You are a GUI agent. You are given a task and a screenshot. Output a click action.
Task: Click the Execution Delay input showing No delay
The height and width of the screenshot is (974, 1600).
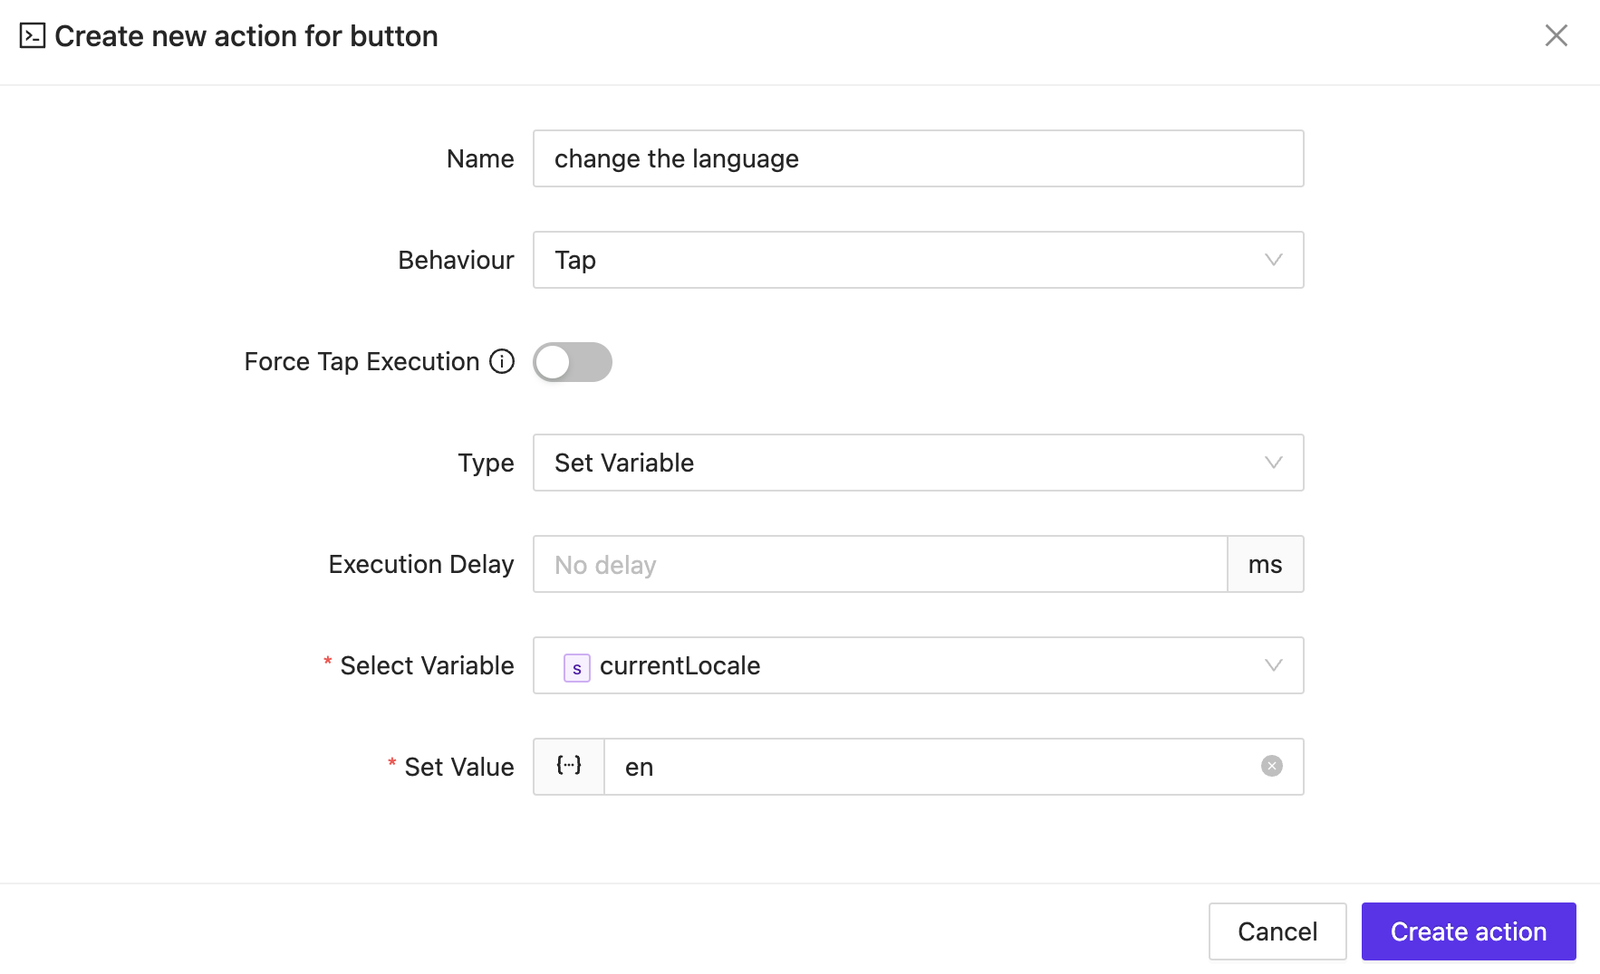coord(879,564)
